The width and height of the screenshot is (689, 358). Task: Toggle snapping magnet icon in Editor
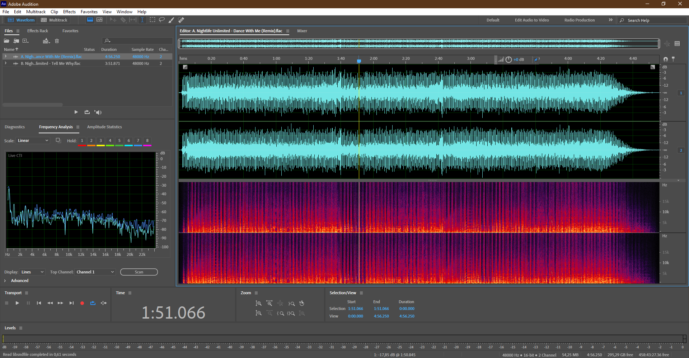tap(666, 59)
